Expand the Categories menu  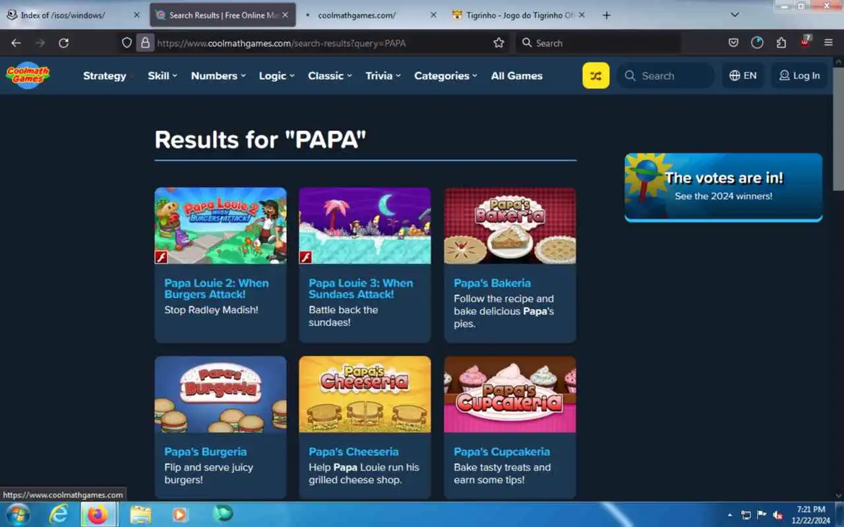tap(446, 76)
